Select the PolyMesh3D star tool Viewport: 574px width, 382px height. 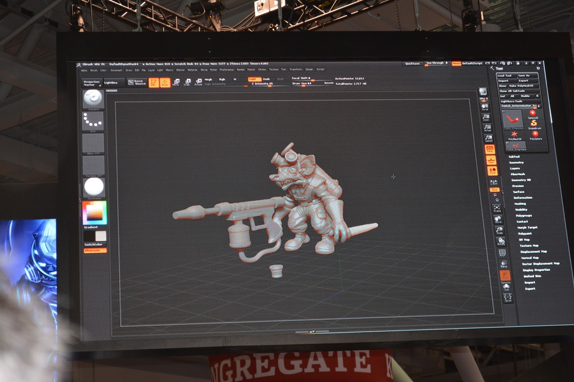click(514, 135)
